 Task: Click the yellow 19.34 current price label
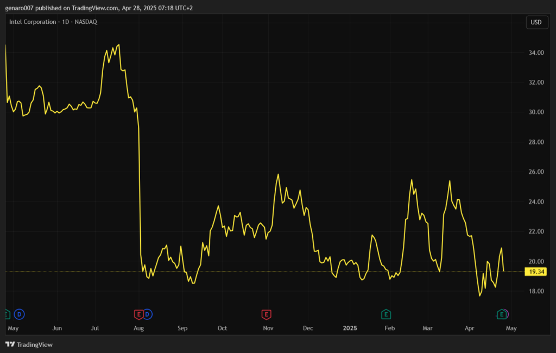point(536,272)
